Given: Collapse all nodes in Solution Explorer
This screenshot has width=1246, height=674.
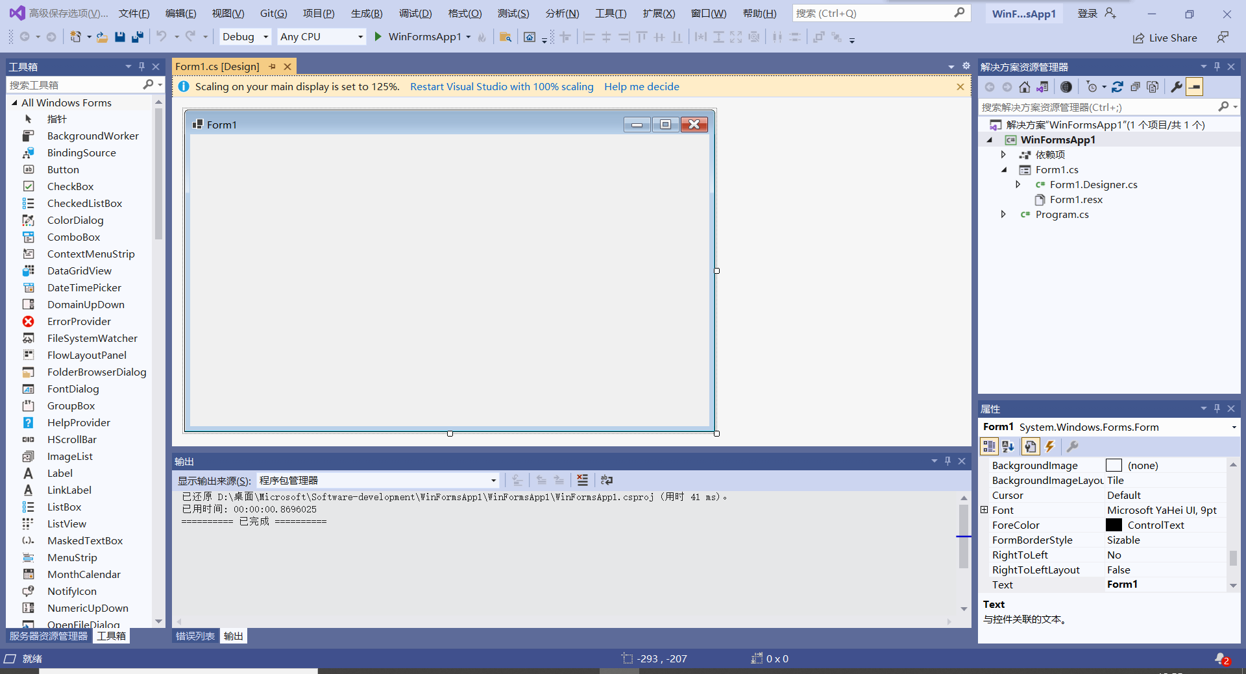Looking at the screenshot, I should click(x=1135, y=87).
